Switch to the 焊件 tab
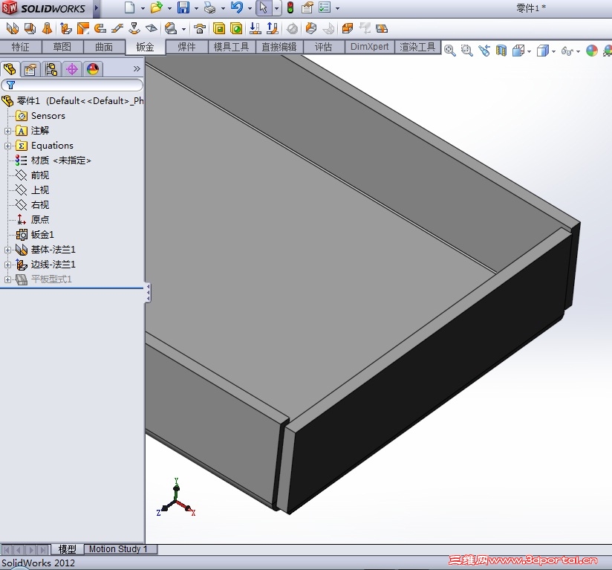The width and height of the screenshot is (612, 570). pos(186,47)
